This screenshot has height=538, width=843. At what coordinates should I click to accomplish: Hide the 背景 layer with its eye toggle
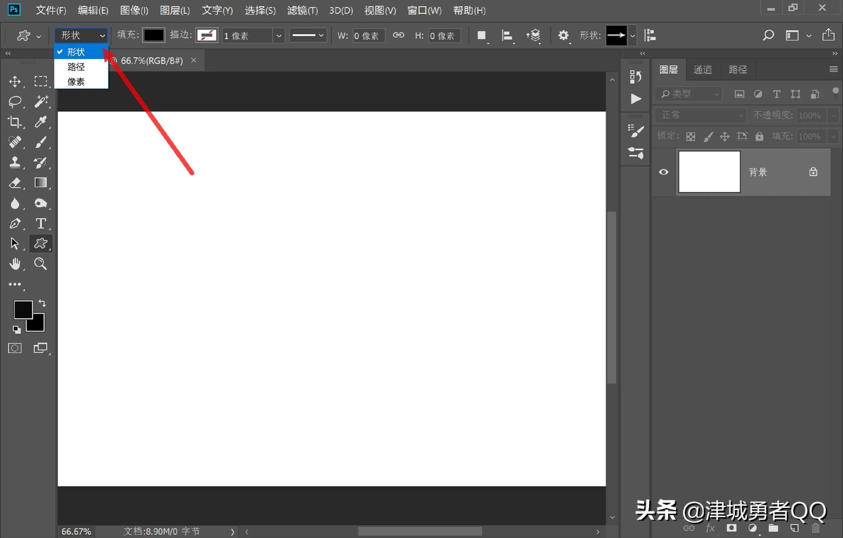point(663,172)
